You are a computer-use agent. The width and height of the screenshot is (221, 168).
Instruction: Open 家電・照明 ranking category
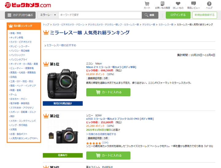(16, 33)
